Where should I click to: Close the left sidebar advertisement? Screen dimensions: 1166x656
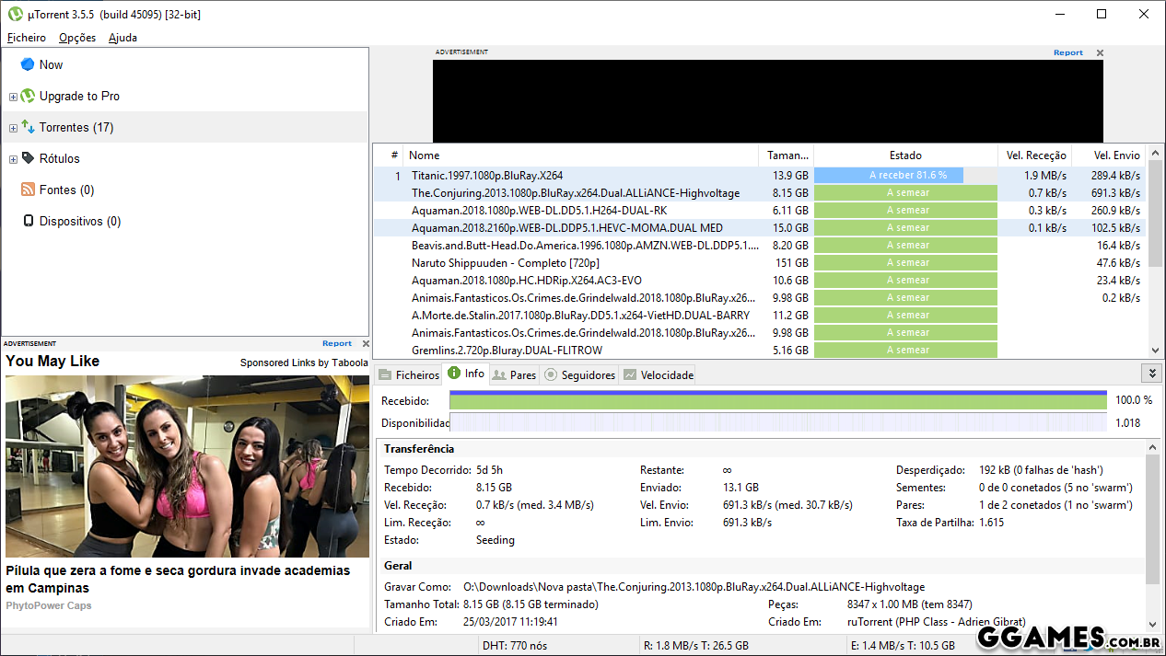pos(366,344)
